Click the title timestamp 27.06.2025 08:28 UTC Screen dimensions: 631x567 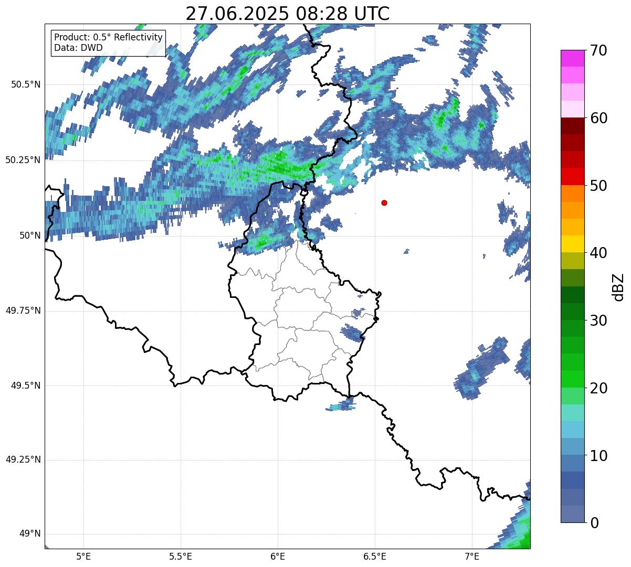pos(288,13)
